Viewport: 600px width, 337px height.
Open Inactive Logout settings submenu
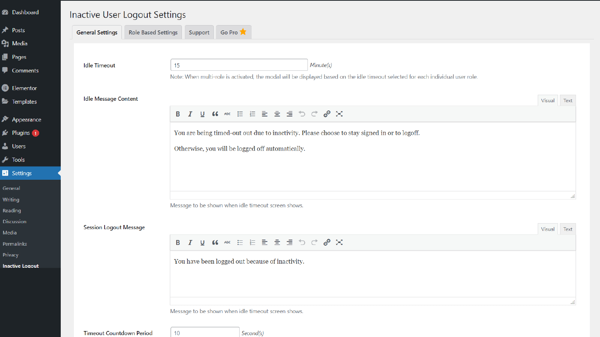(x=21, y=266)
